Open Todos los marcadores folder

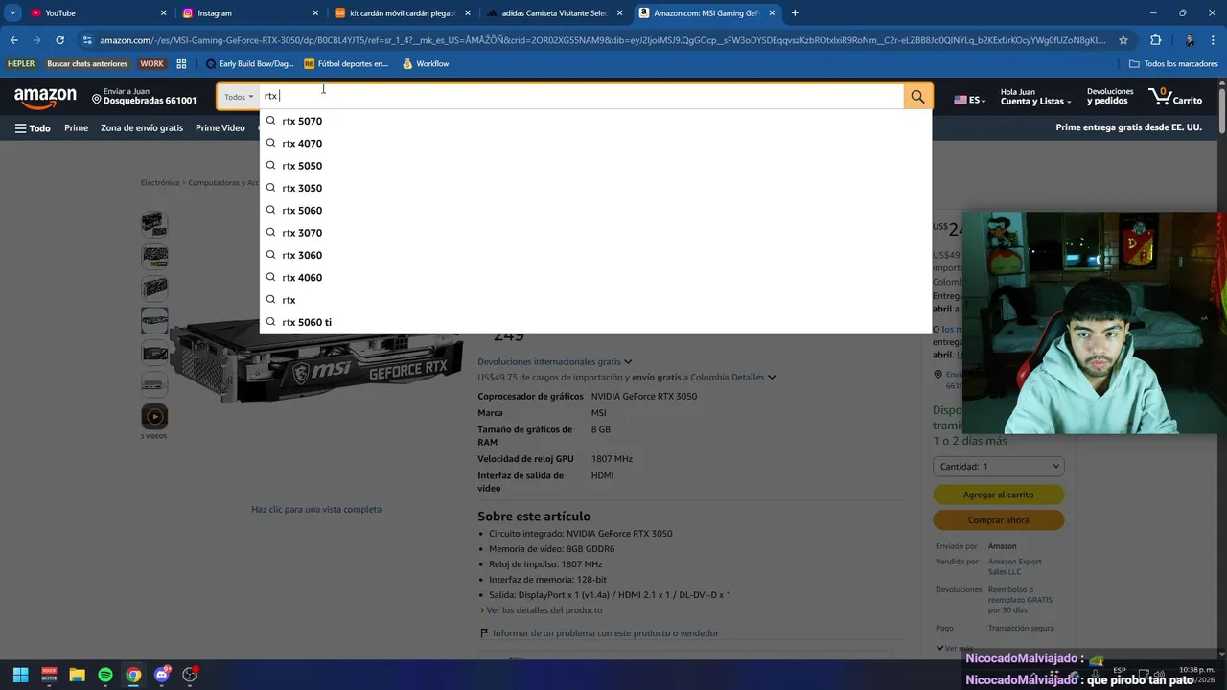[x=1173, y=64]
